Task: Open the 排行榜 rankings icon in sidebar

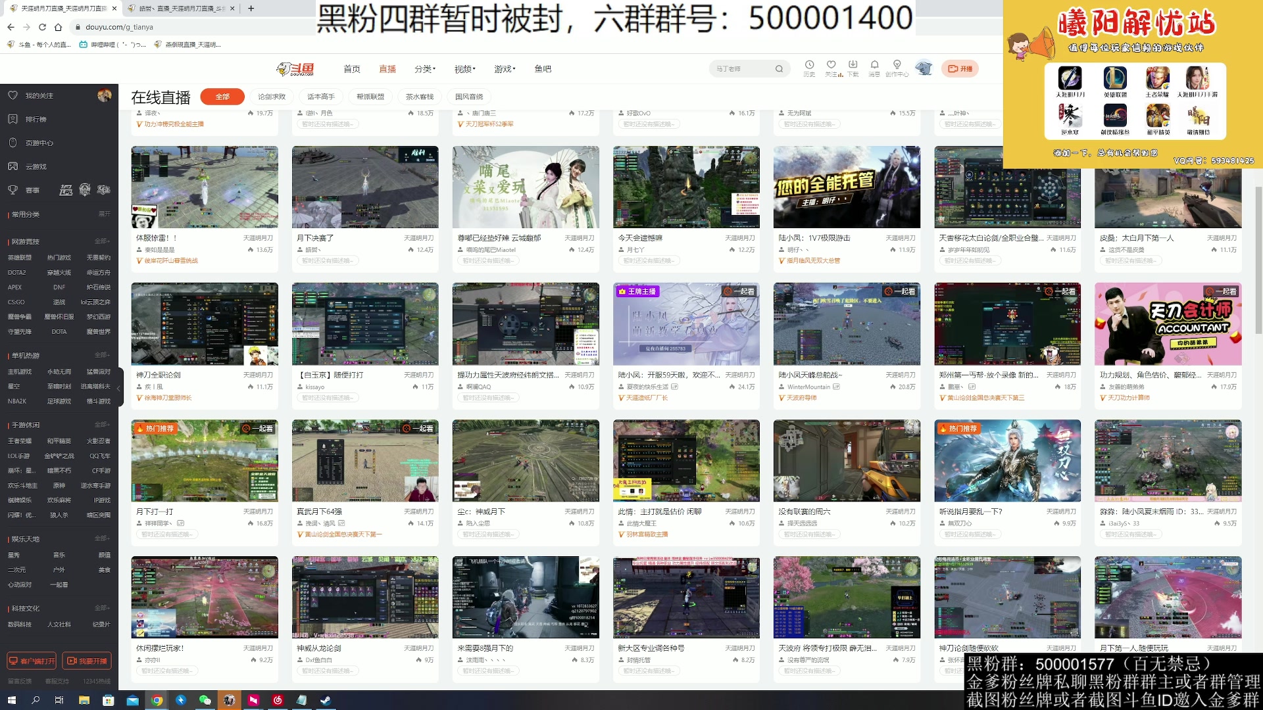Action: (12, 119)
